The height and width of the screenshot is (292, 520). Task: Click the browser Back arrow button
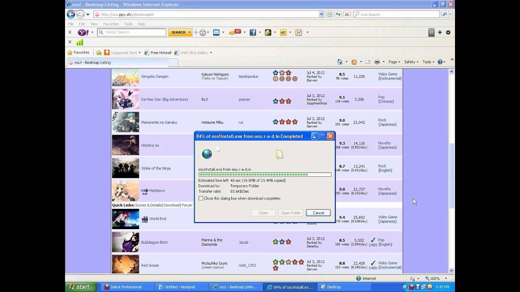pos(71,14)
